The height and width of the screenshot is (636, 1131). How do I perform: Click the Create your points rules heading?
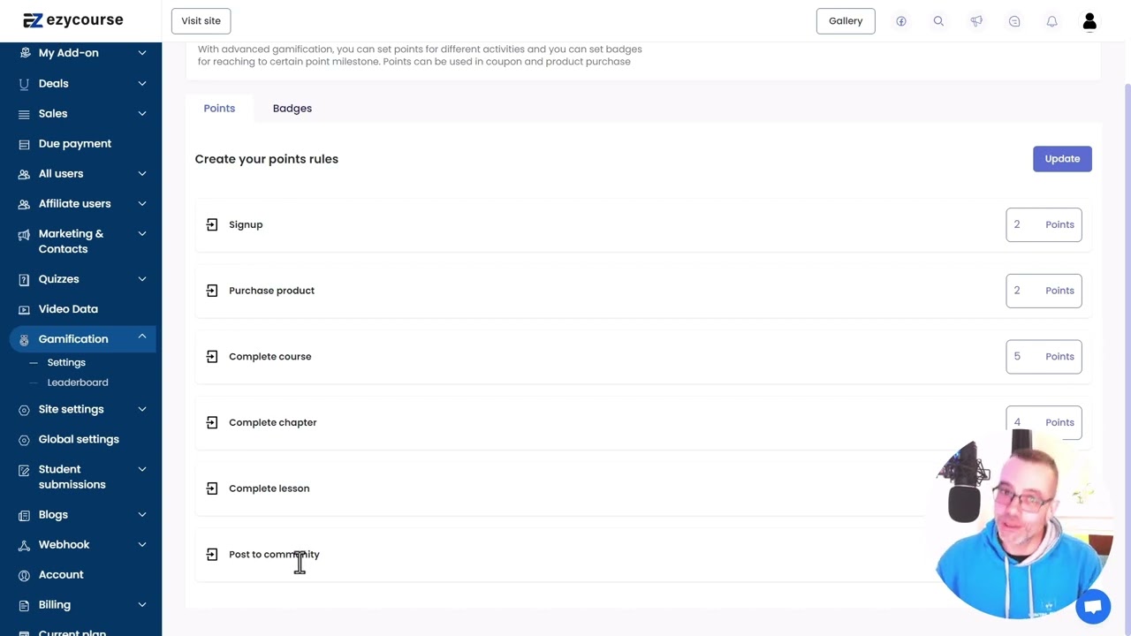point(267,159)
